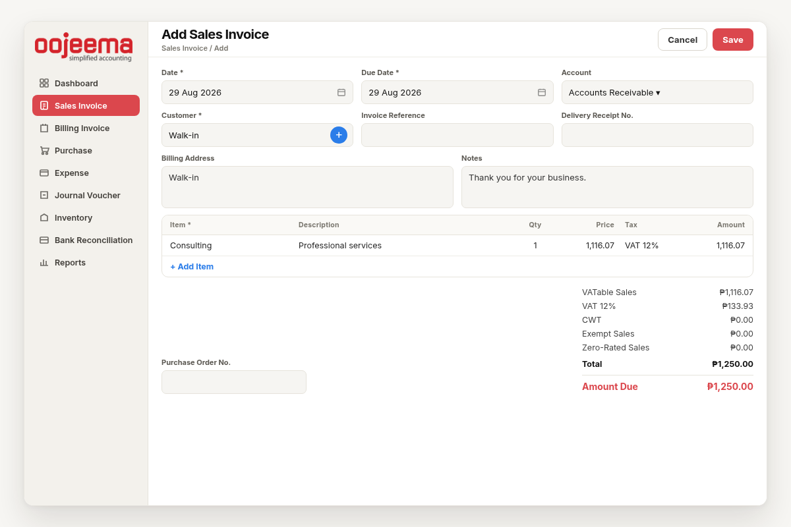Click the Professional services description cell

point(340,246)
